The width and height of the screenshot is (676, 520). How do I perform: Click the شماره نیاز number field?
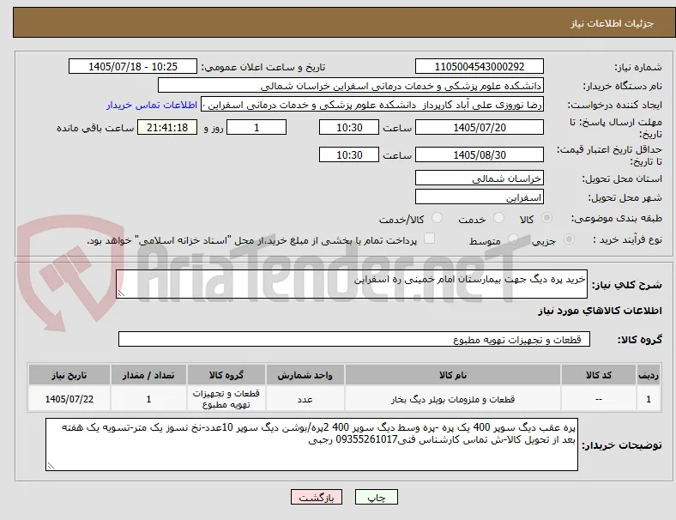(480, 66)
